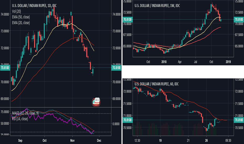The width and height of the screenshot is (244, 144).
Task: Click the 71.5000 value on hourly chart's left axis
Action: tap(127, 103)
